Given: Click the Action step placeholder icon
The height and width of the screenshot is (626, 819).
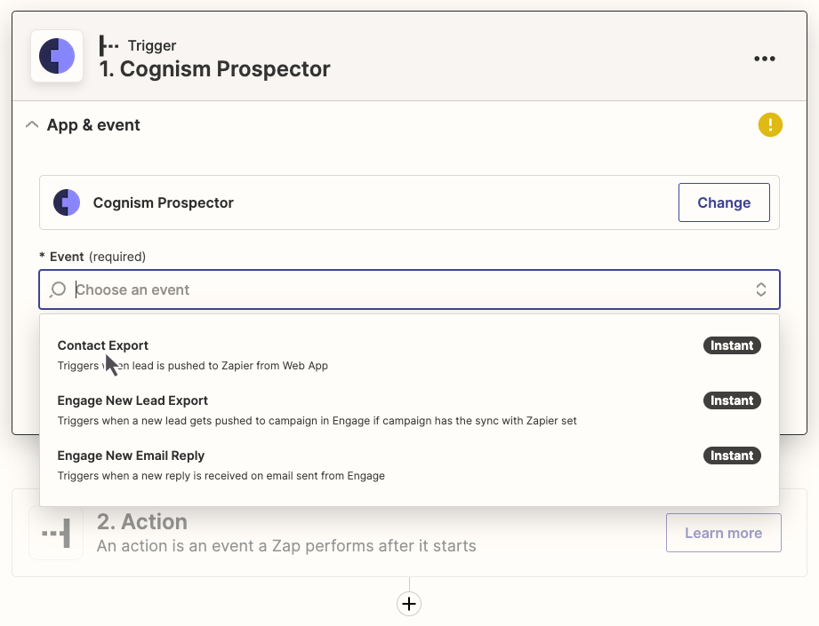Looking at the screenshot, I should point(55,533).
